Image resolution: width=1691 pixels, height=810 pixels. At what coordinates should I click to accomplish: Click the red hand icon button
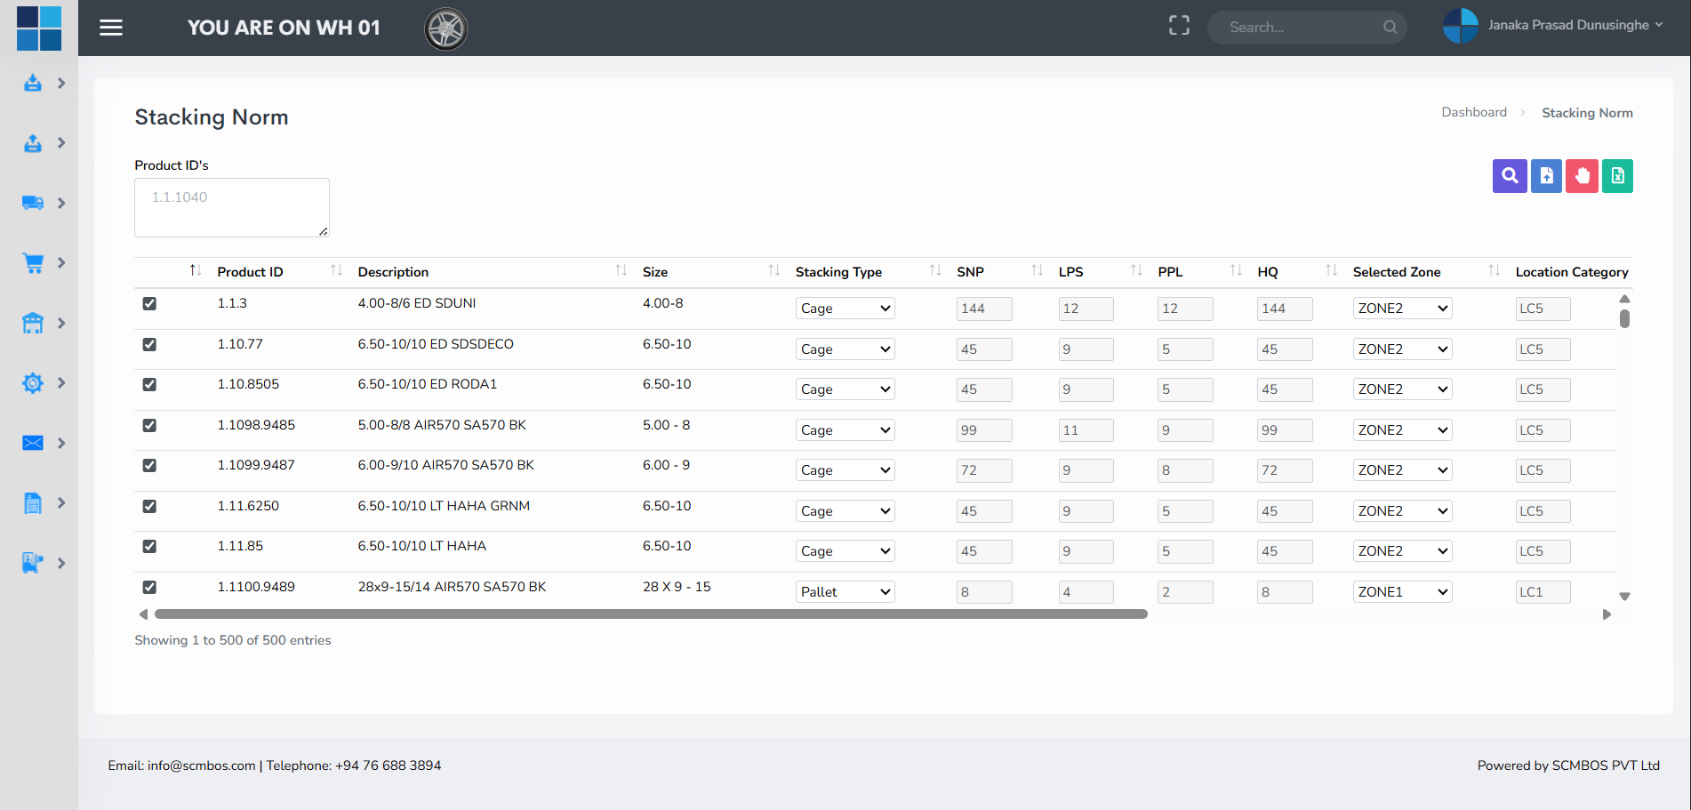click(x=1582, y=176)
